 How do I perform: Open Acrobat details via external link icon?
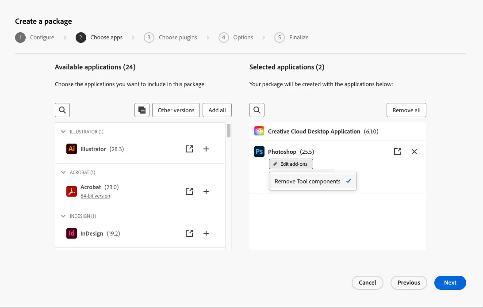pos(189,191)
